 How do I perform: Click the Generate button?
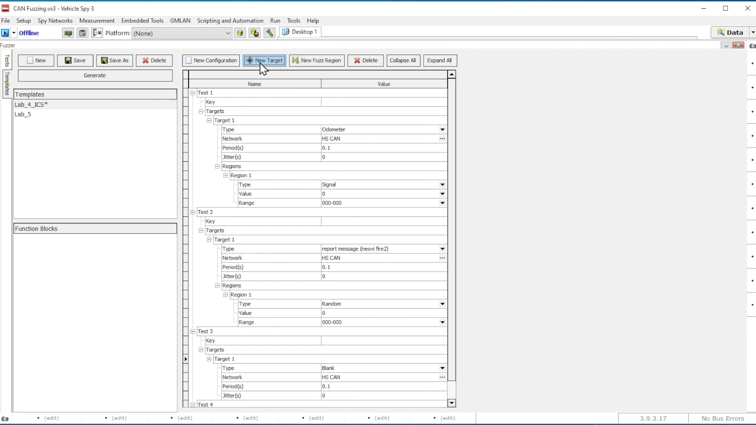click(95, 76)
